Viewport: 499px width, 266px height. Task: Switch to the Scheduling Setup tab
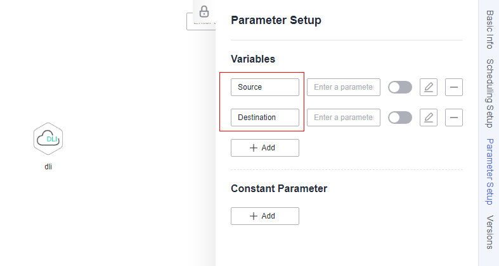point(489,93)
